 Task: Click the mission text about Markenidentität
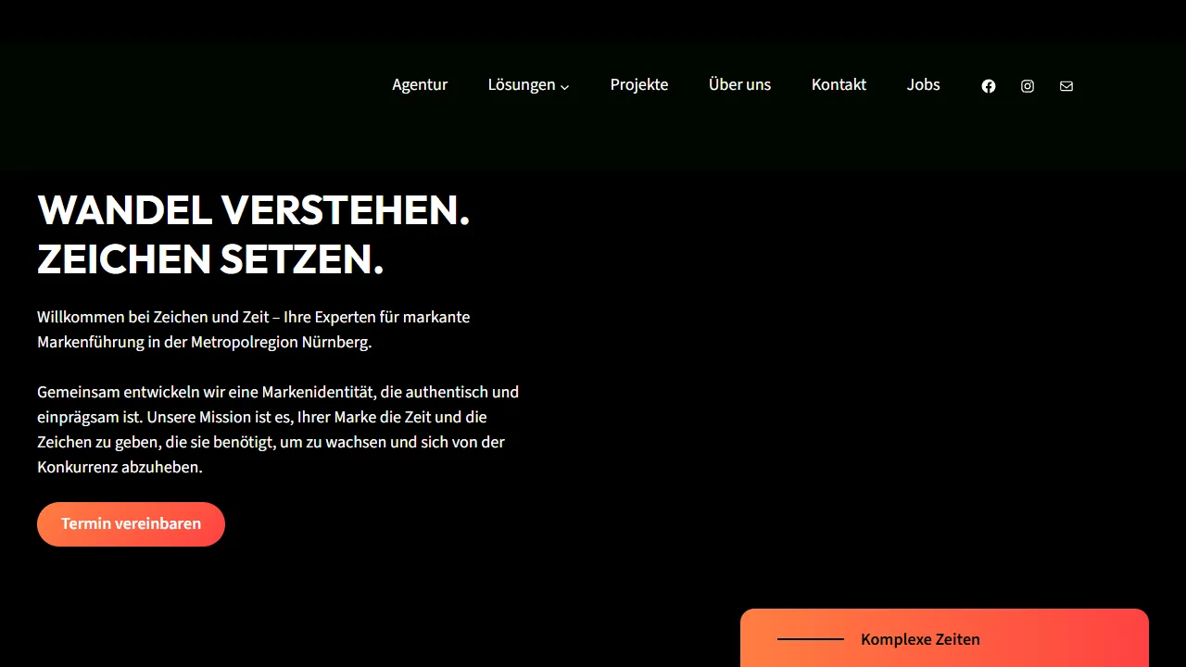coord(278,429)
